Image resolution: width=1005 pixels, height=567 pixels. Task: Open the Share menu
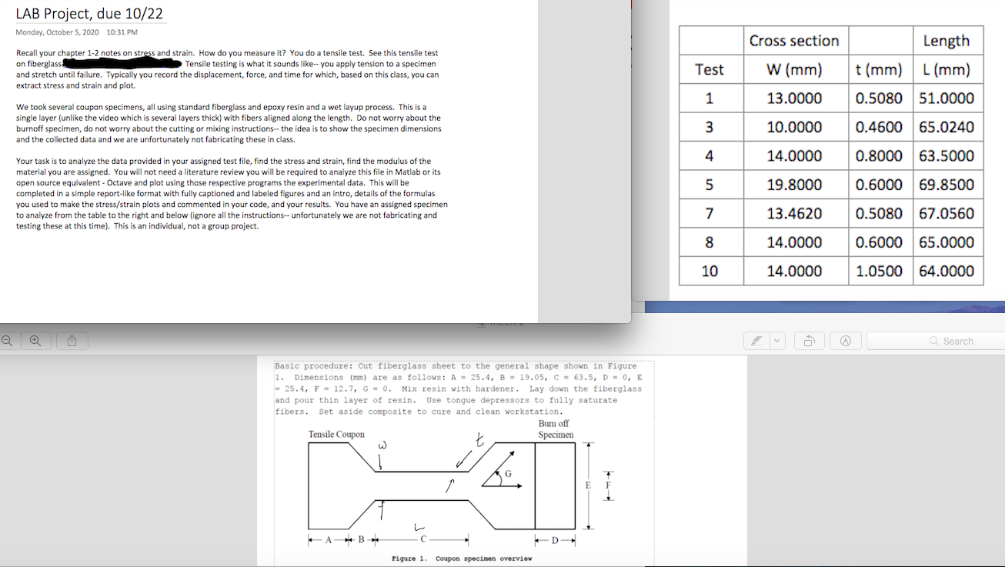[x=72, y=340]
